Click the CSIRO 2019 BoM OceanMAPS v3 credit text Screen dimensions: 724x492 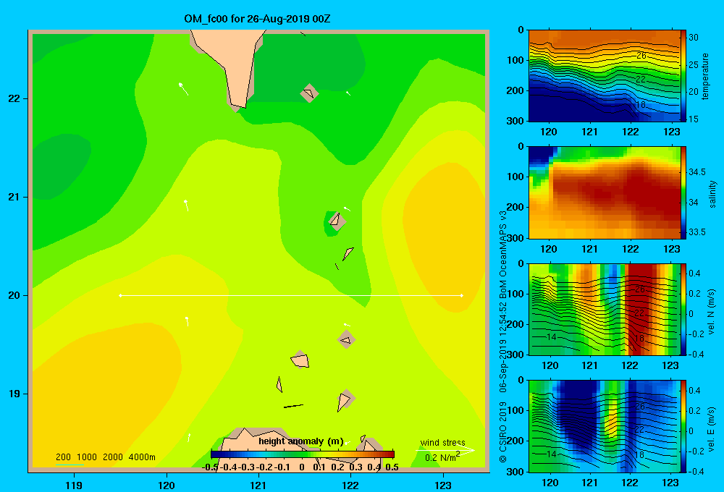tap(503, 337)
